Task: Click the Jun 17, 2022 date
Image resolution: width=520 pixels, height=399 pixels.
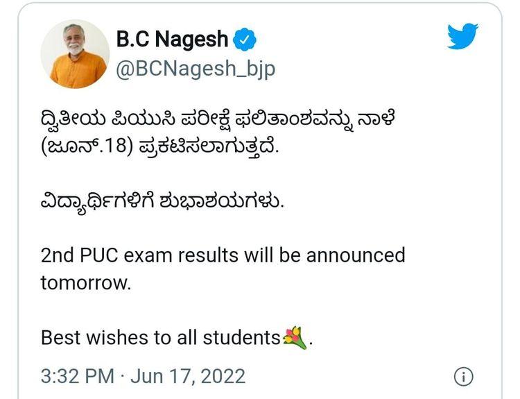Action: pos(188,377)
